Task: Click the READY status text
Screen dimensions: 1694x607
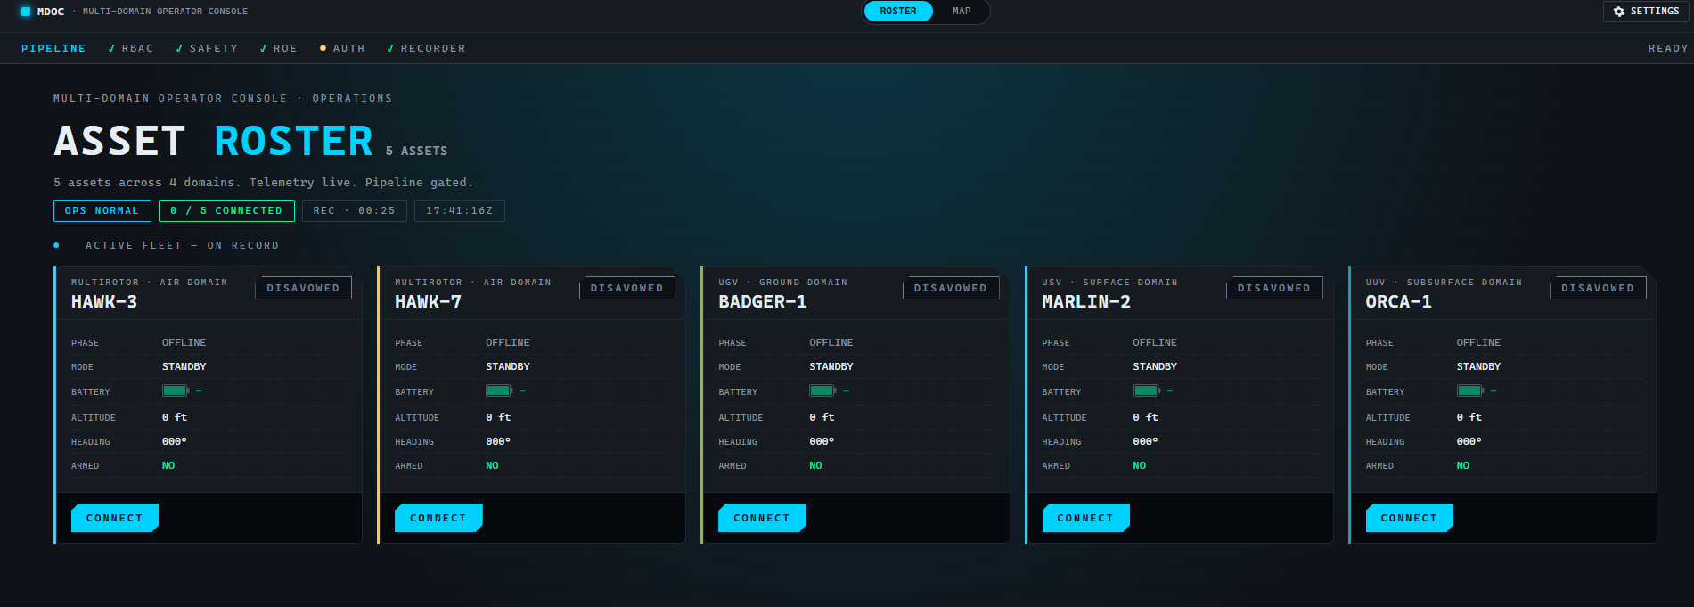Action: pyautogui.click(x=1668, y=48)
